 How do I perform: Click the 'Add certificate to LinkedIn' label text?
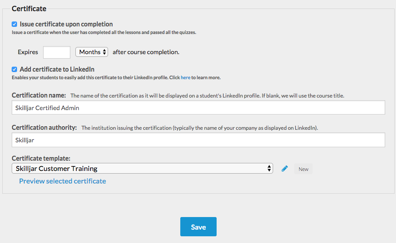(x=57, y=69)
